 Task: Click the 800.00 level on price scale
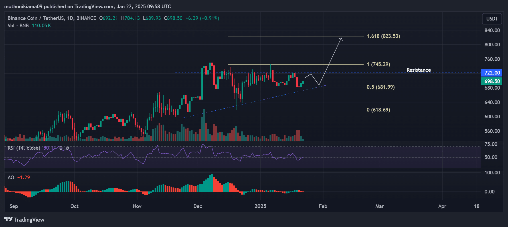492,45
